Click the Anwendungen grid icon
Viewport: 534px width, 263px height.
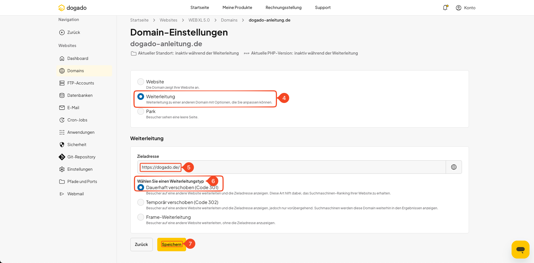[62, 132]
